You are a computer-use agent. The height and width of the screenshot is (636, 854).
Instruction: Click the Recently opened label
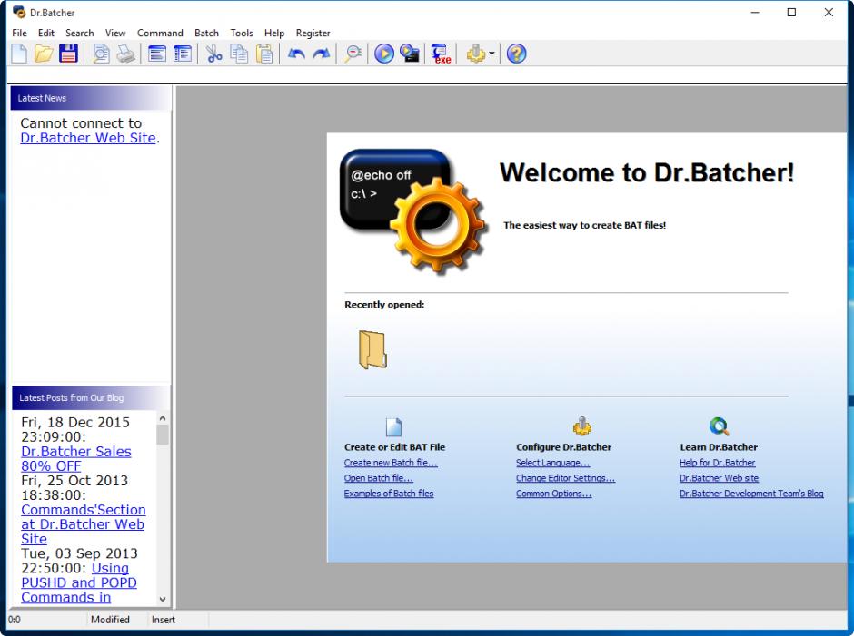click(x=384, y=305)
